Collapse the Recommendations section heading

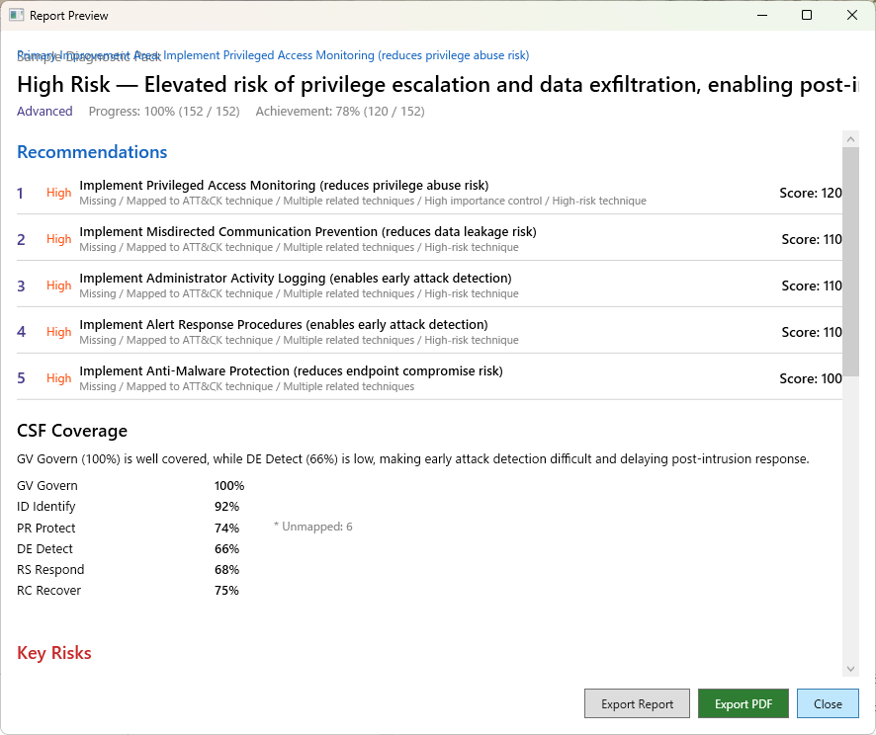[92, 151]
